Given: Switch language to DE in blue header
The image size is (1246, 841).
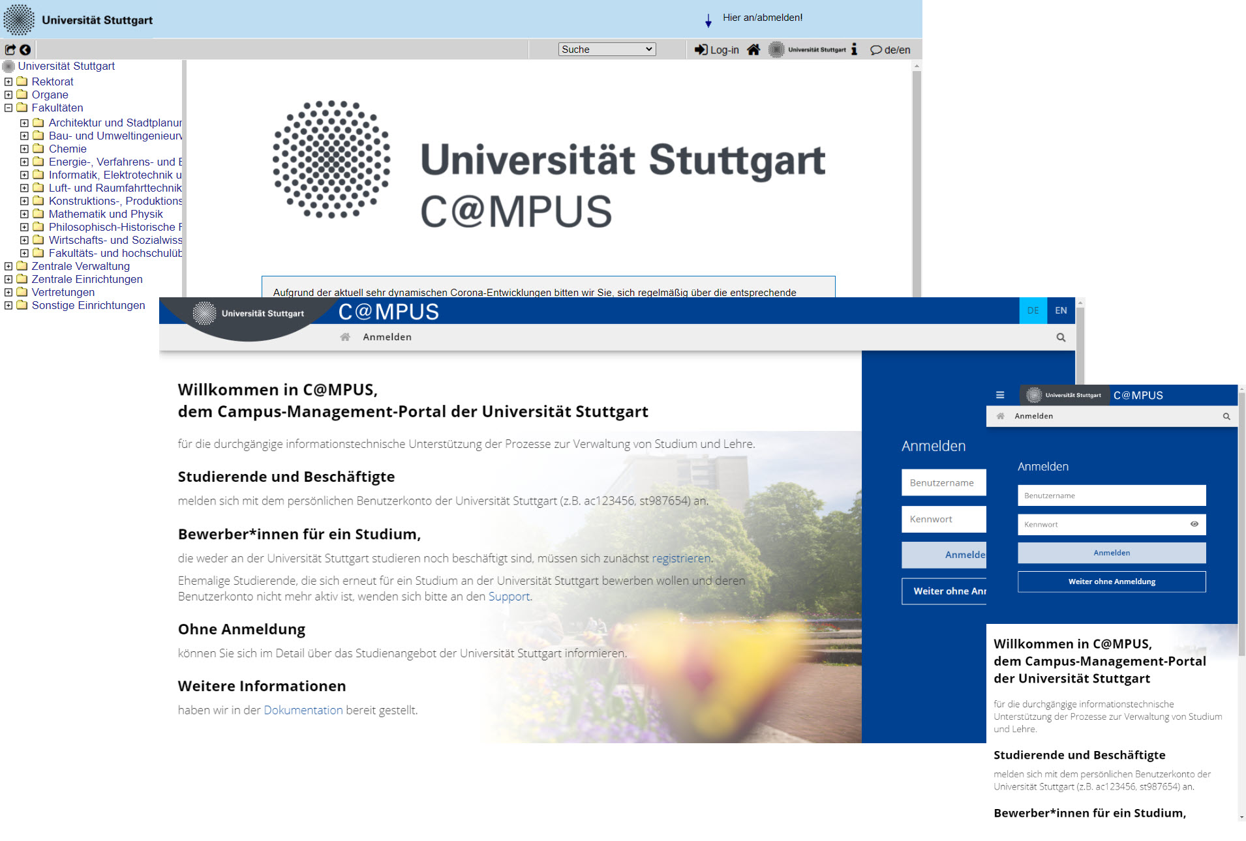Looking at the screenshot, I should click(1033, 311).
